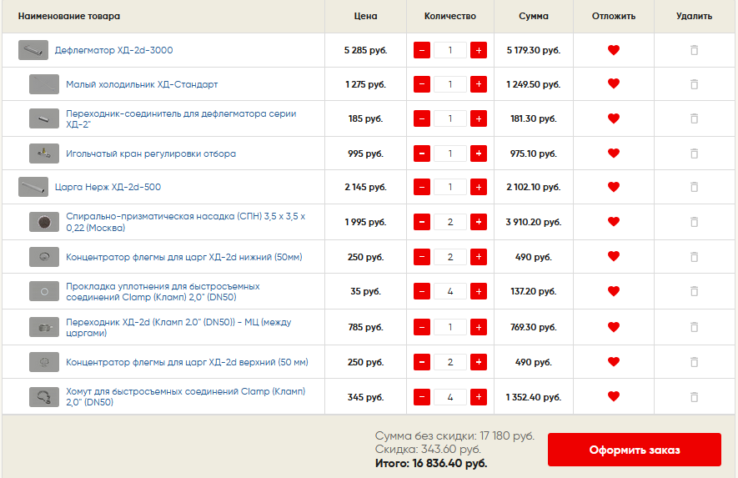Increase Прокладка уплотнения quantity
Image resolution: width=738 pixels, height=478 pixels.
click(x=478, y=291)
